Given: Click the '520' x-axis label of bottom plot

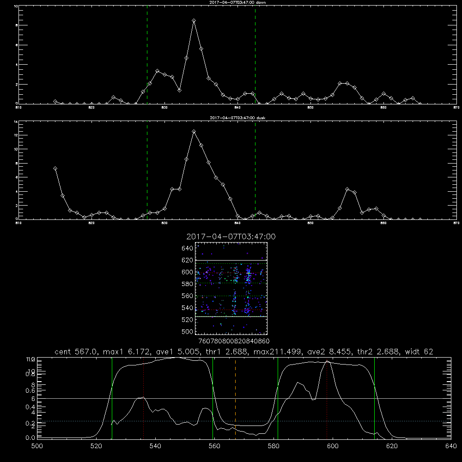Looking at the screenshot, I should (x=96, y=446).
